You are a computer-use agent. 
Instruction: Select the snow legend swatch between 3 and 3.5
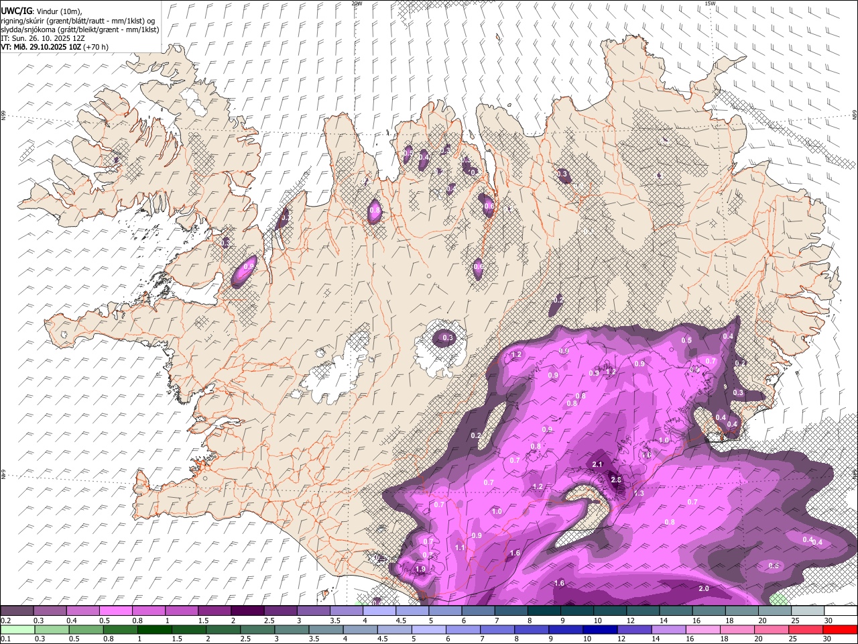314,611
